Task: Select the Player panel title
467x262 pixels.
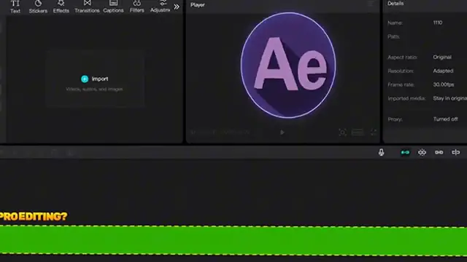Action: [198, 5]
